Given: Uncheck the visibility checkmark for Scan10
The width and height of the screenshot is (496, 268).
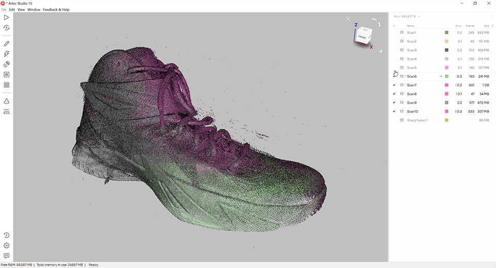Looking at the screenshot, I should tap(394, 111).
